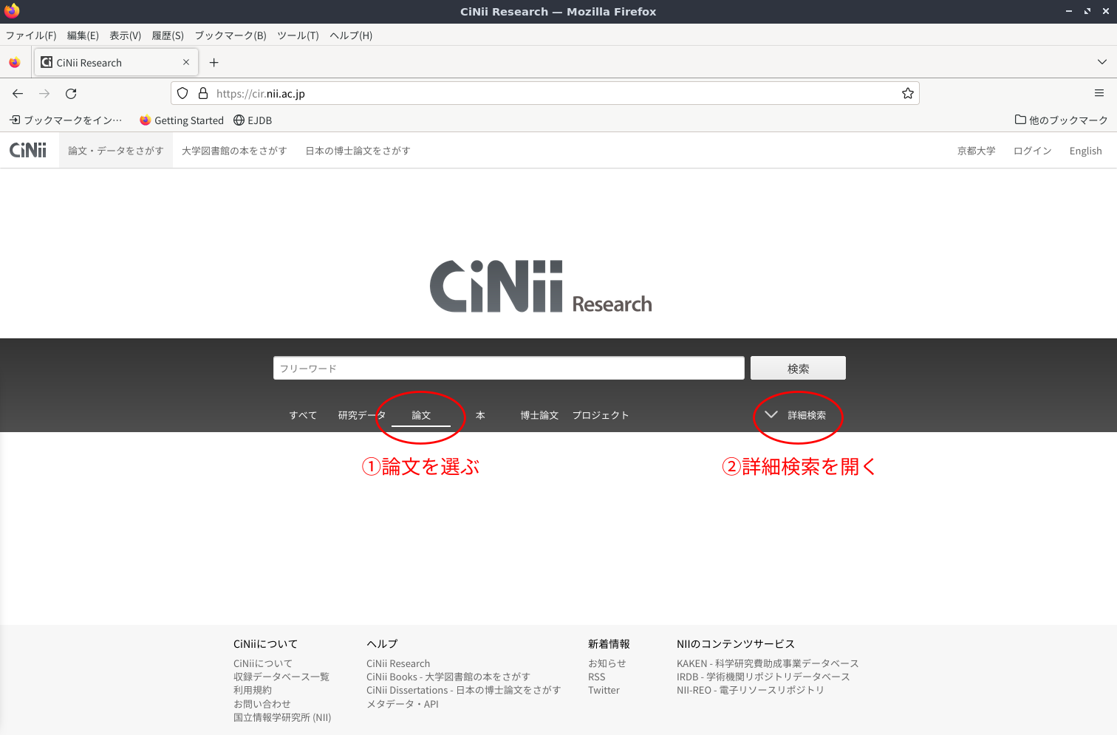The width and height of the screenshot is (1117, 735).
Task: Select the CiNii Research browser tab
Action: tap(116, 63)
